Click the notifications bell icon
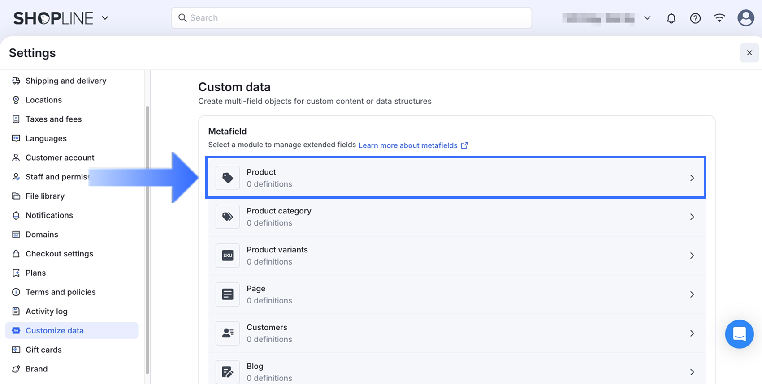The height and width of the screenshot is (384, 762). 671,18
